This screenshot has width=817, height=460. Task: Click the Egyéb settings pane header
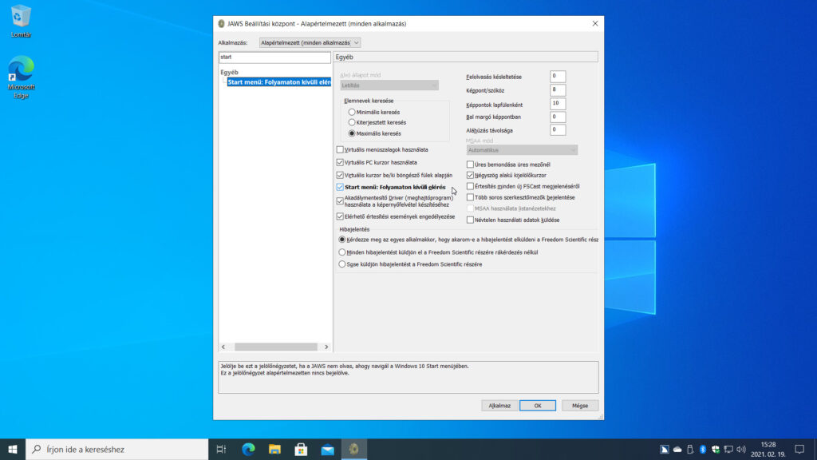tap(466, 57)
